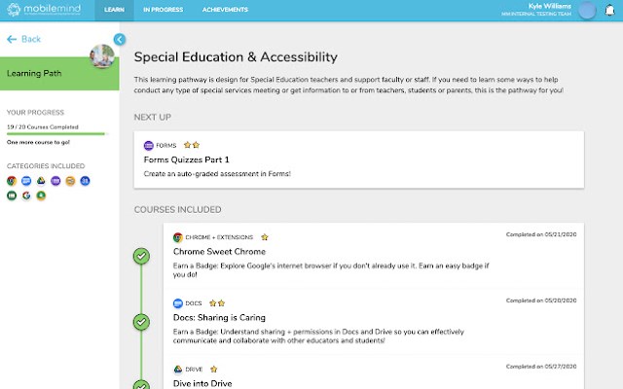Collapse the sidebar with the chevron button
This screenshot has height=389, width=623.
(x=119, y=39)
